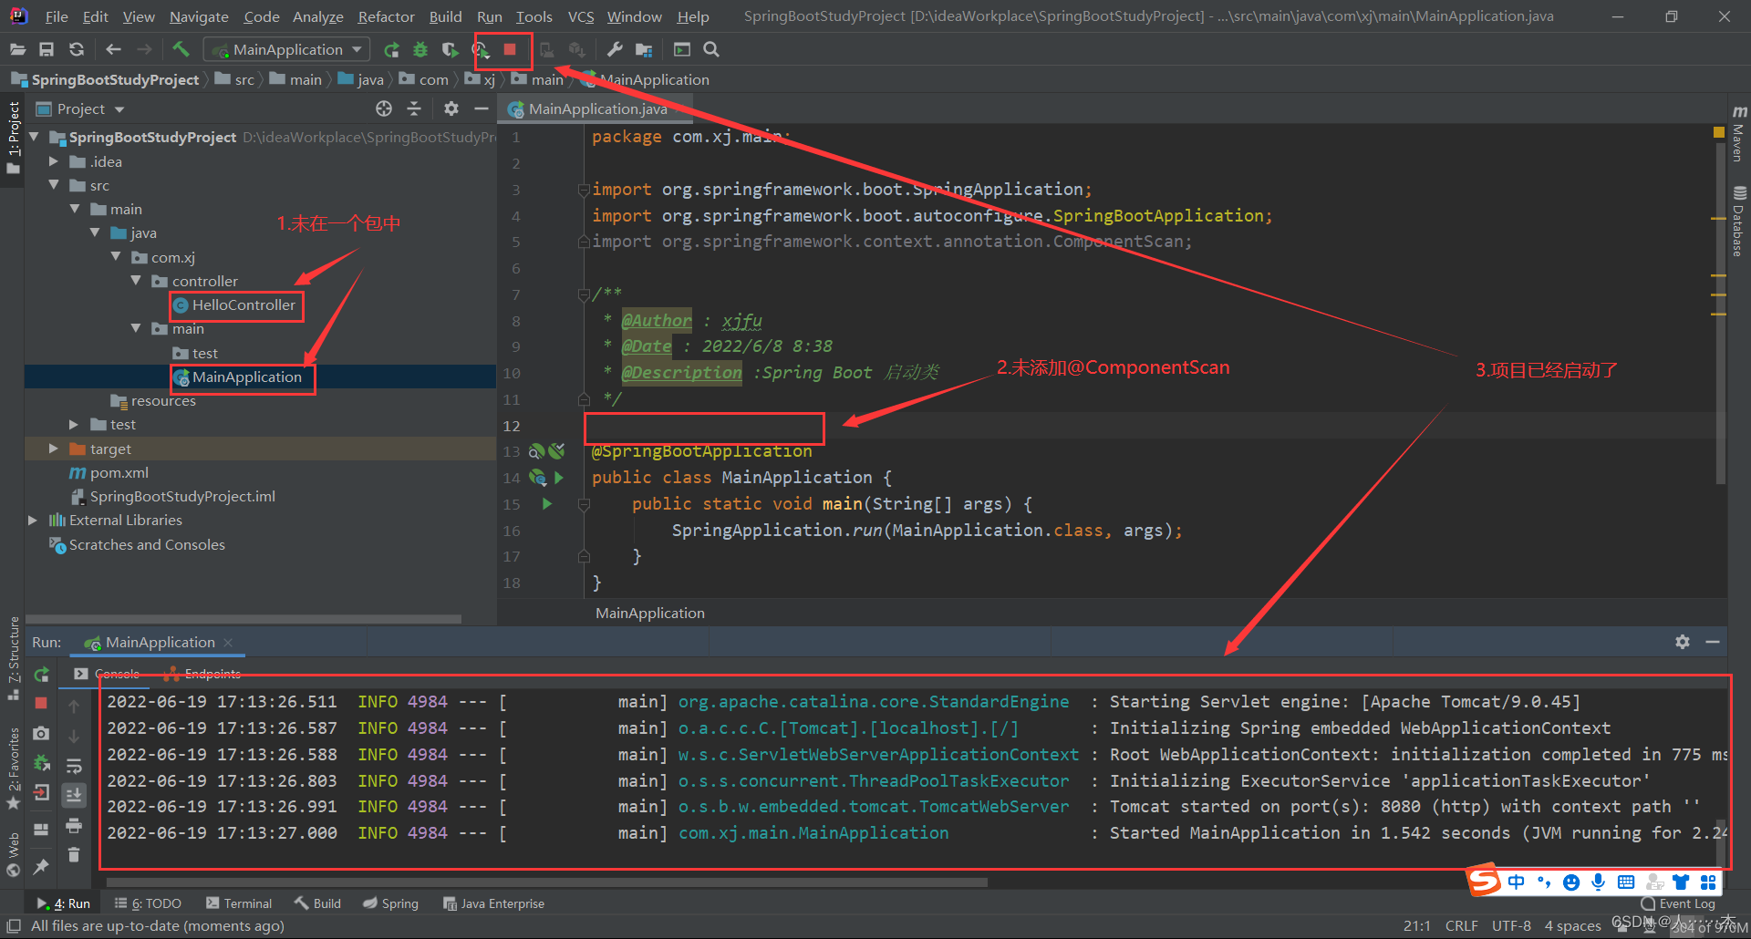Expand the test folder under src

(x=74, y=424)
